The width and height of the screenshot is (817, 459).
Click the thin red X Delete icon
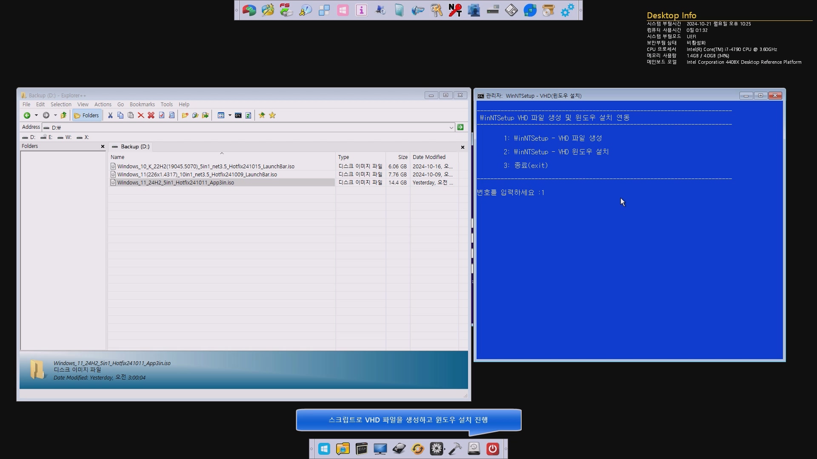pos(141,115)
